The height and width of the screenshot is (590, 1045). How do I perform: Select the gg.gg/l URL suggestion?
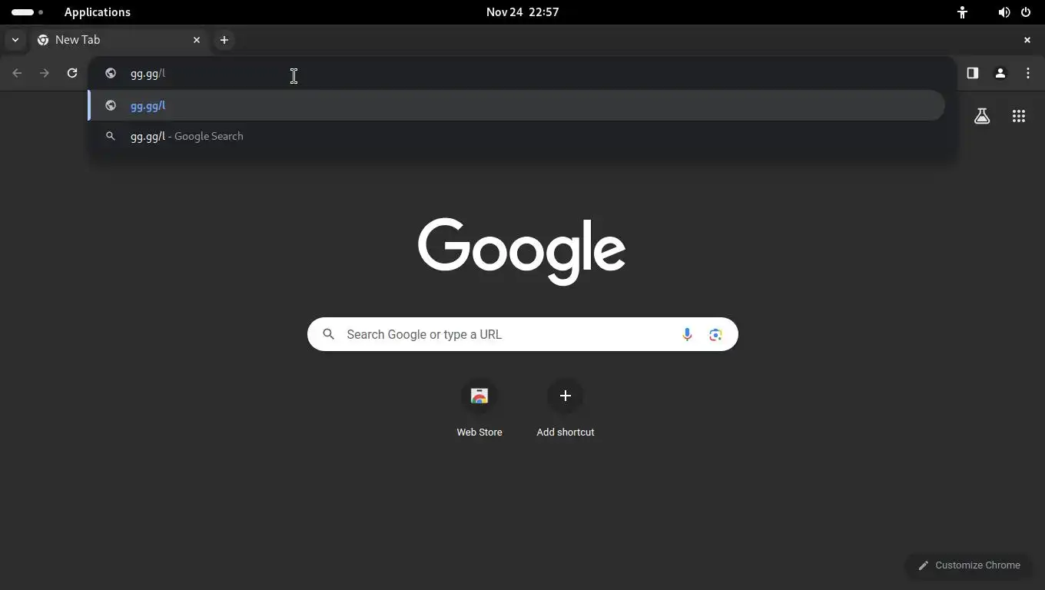516,105
